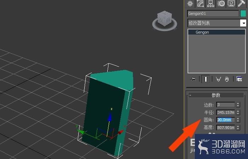Click the 半径 radius value field
Screen dimensions: 248x159
226,112
